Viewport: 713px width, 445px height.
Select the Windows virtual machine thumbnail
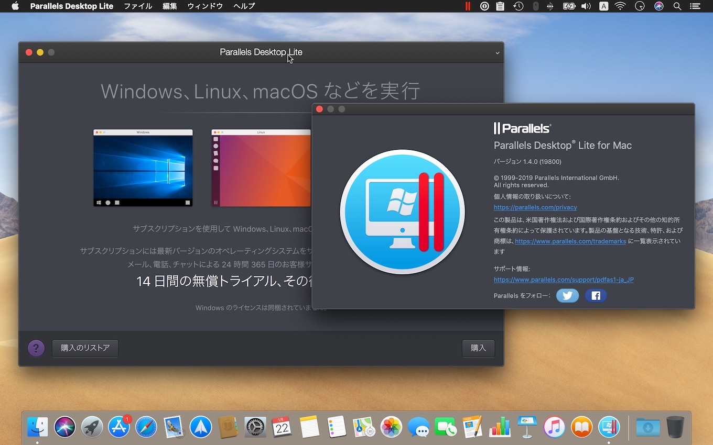143,168
